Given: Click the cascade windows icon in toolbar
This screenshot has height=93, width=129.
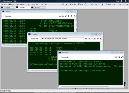Looking at the screenshot, I should pyautogui.click(x=124, y=4).
